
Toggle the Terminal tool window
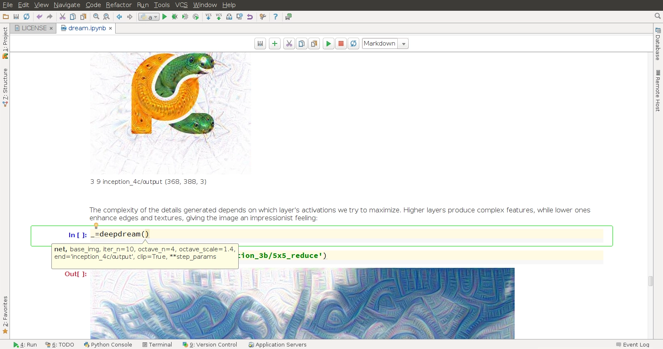157,344
